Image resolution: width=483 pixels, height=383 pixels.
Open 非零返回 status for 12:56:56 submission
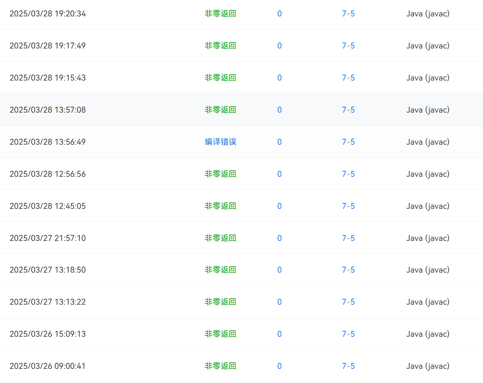click(220, 174)
